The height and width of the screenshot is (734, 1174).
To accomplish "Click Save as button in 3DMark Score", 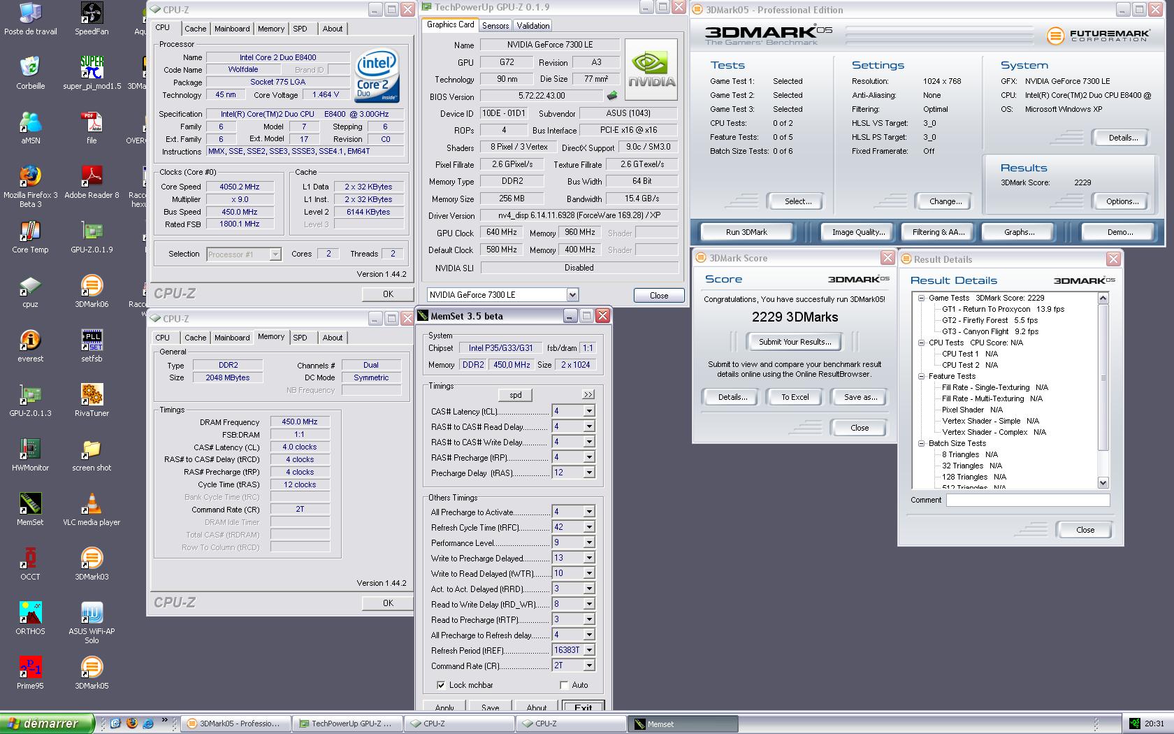I will [x=860, y=397].
